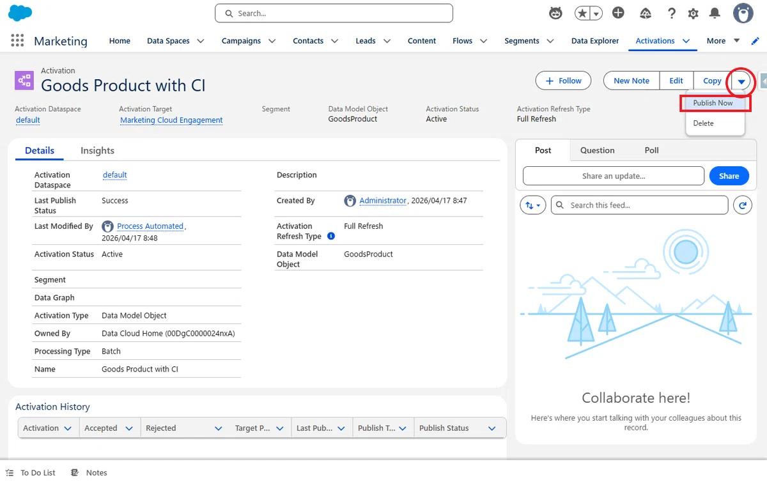Viewport: 767px width, 482px height.
Task: Click the New Note button
Action: pos(631,81)
